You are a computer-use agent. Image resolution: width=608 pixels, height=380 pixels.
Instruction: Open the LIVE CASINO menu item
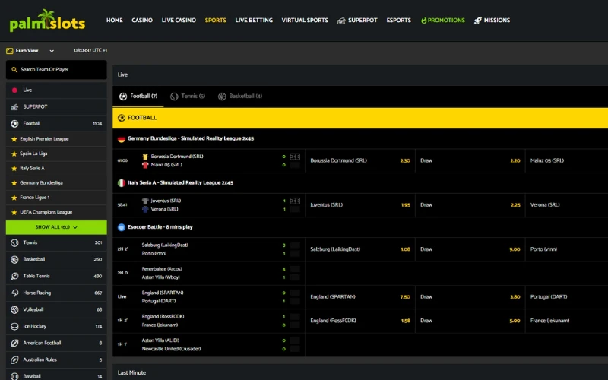click(x=179, y=21)
